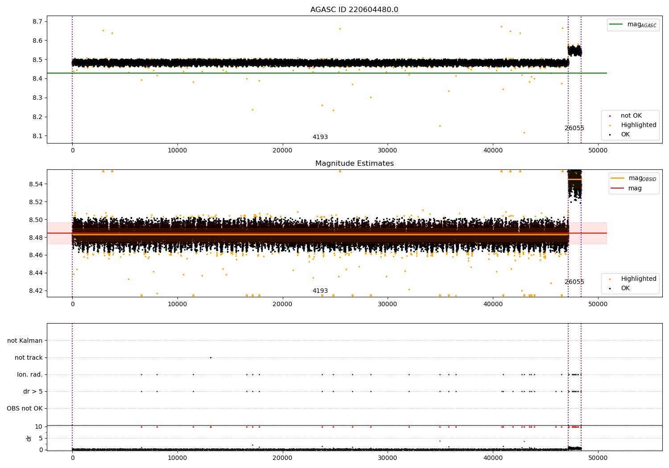669x468 pixels.
Task: Select the 8.4 y-axis tick label
Action: (37, 79)
